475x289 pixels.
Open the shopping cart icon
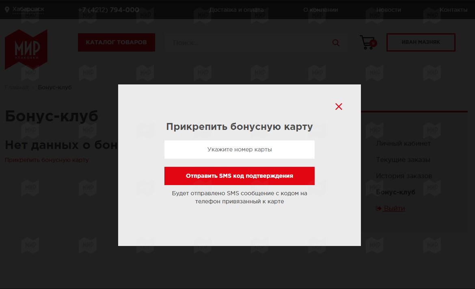368,42
